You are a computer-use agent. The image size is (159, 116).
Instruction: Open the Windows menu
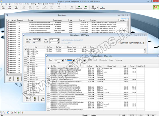(52, 4)
